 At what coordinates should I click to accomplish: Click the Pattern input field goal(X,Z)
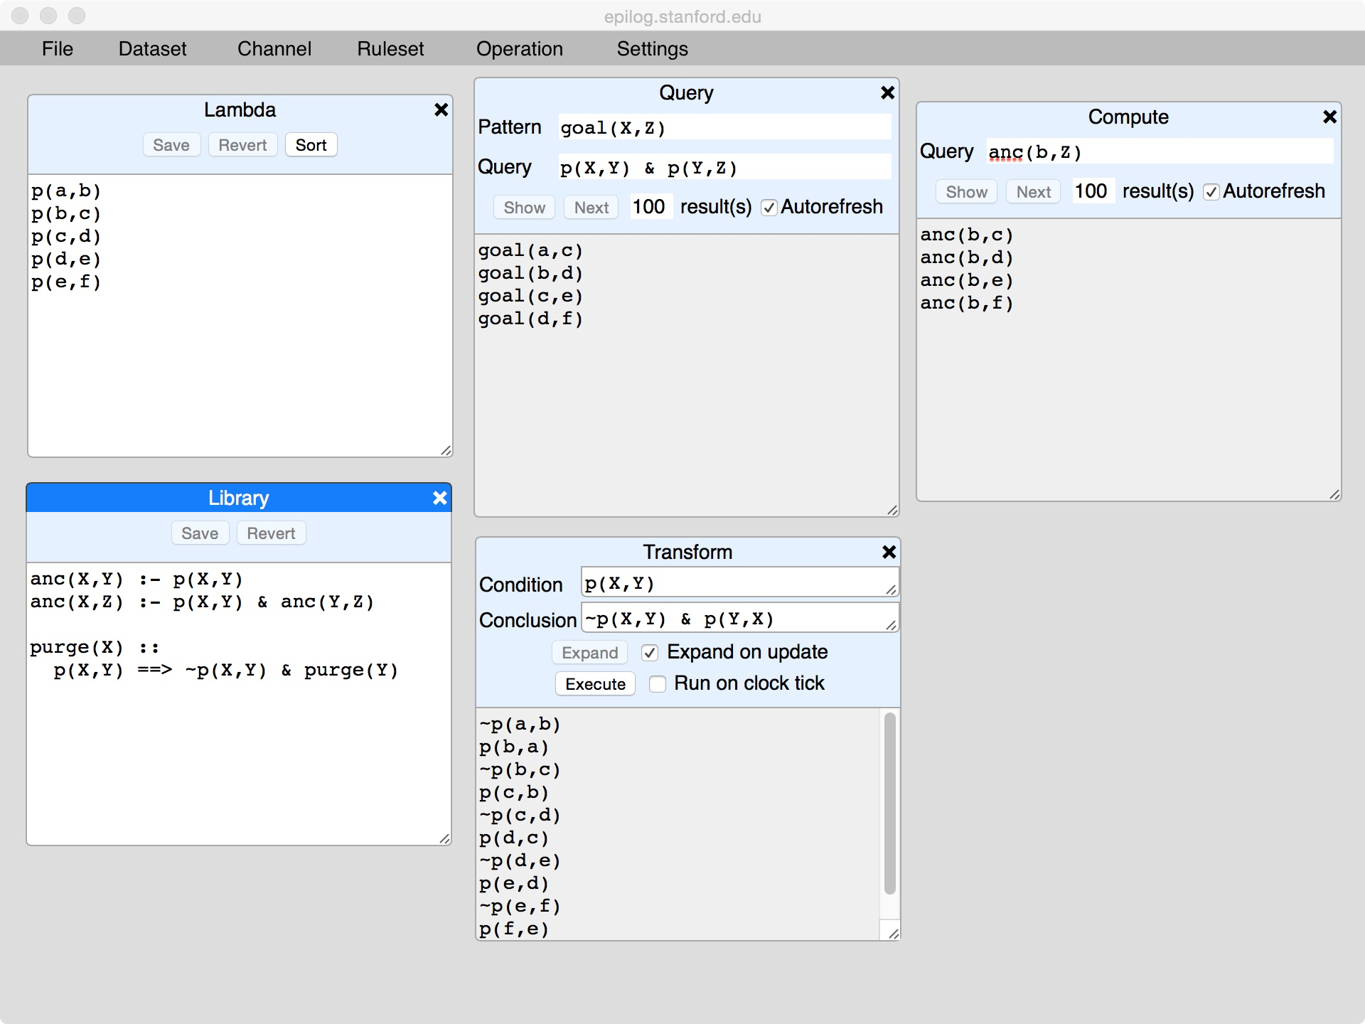tap(724, 128)
